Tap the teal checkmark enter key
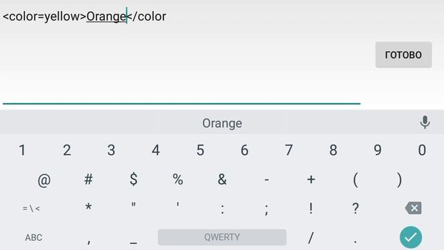444x250 pixels. click(x=411, y=237)
